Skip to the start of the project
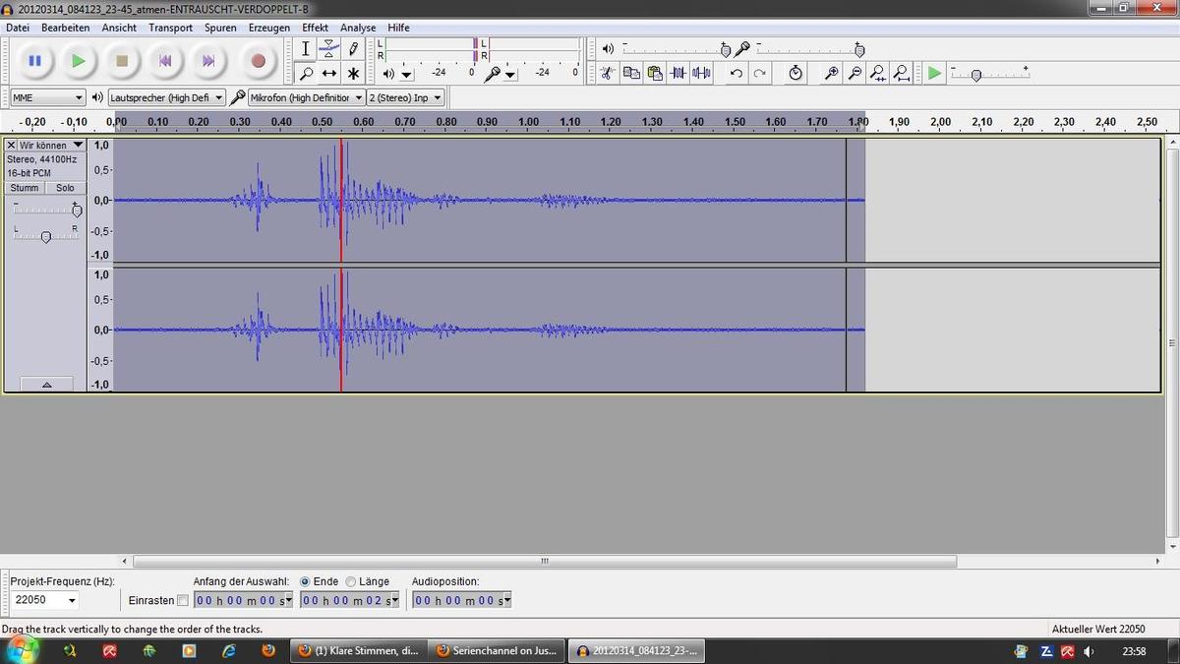This screenshot has width=1180, height=664. pyautogui.click(x=165, y=61)
